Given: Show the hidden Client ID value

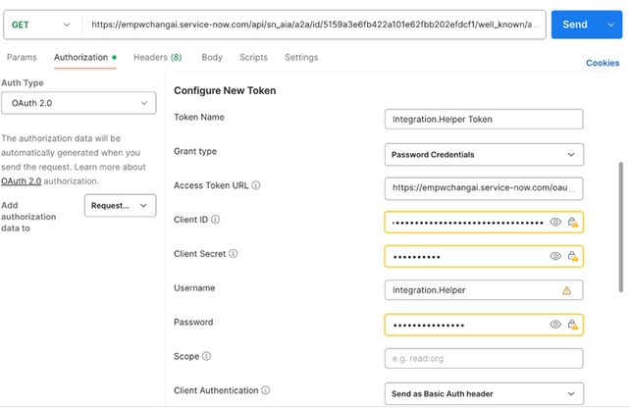Looking at the screenshot, I should [x=555, y=223].
